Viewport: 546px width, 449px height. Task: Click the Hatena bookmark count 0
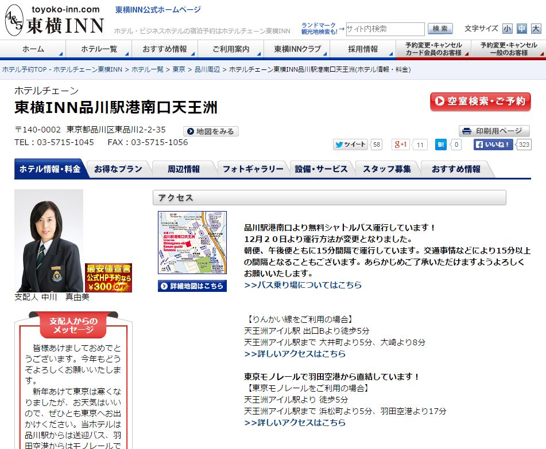click(456, 145)
